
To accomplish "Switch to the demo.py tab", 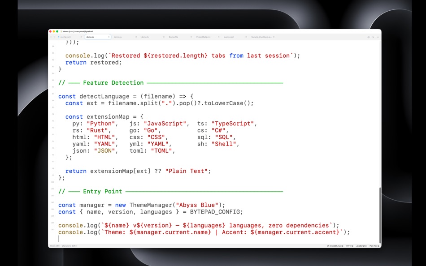I will pyautogui.click(x=118, y=37).
